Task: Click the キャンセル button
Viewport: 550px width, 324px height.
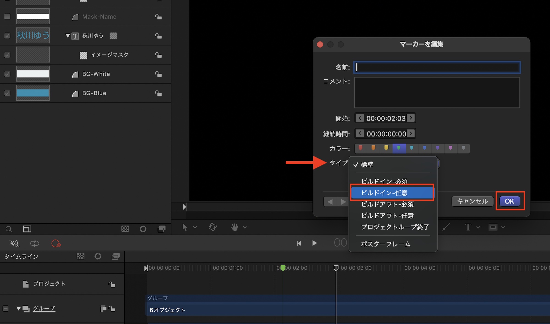Action: (472, 201)
